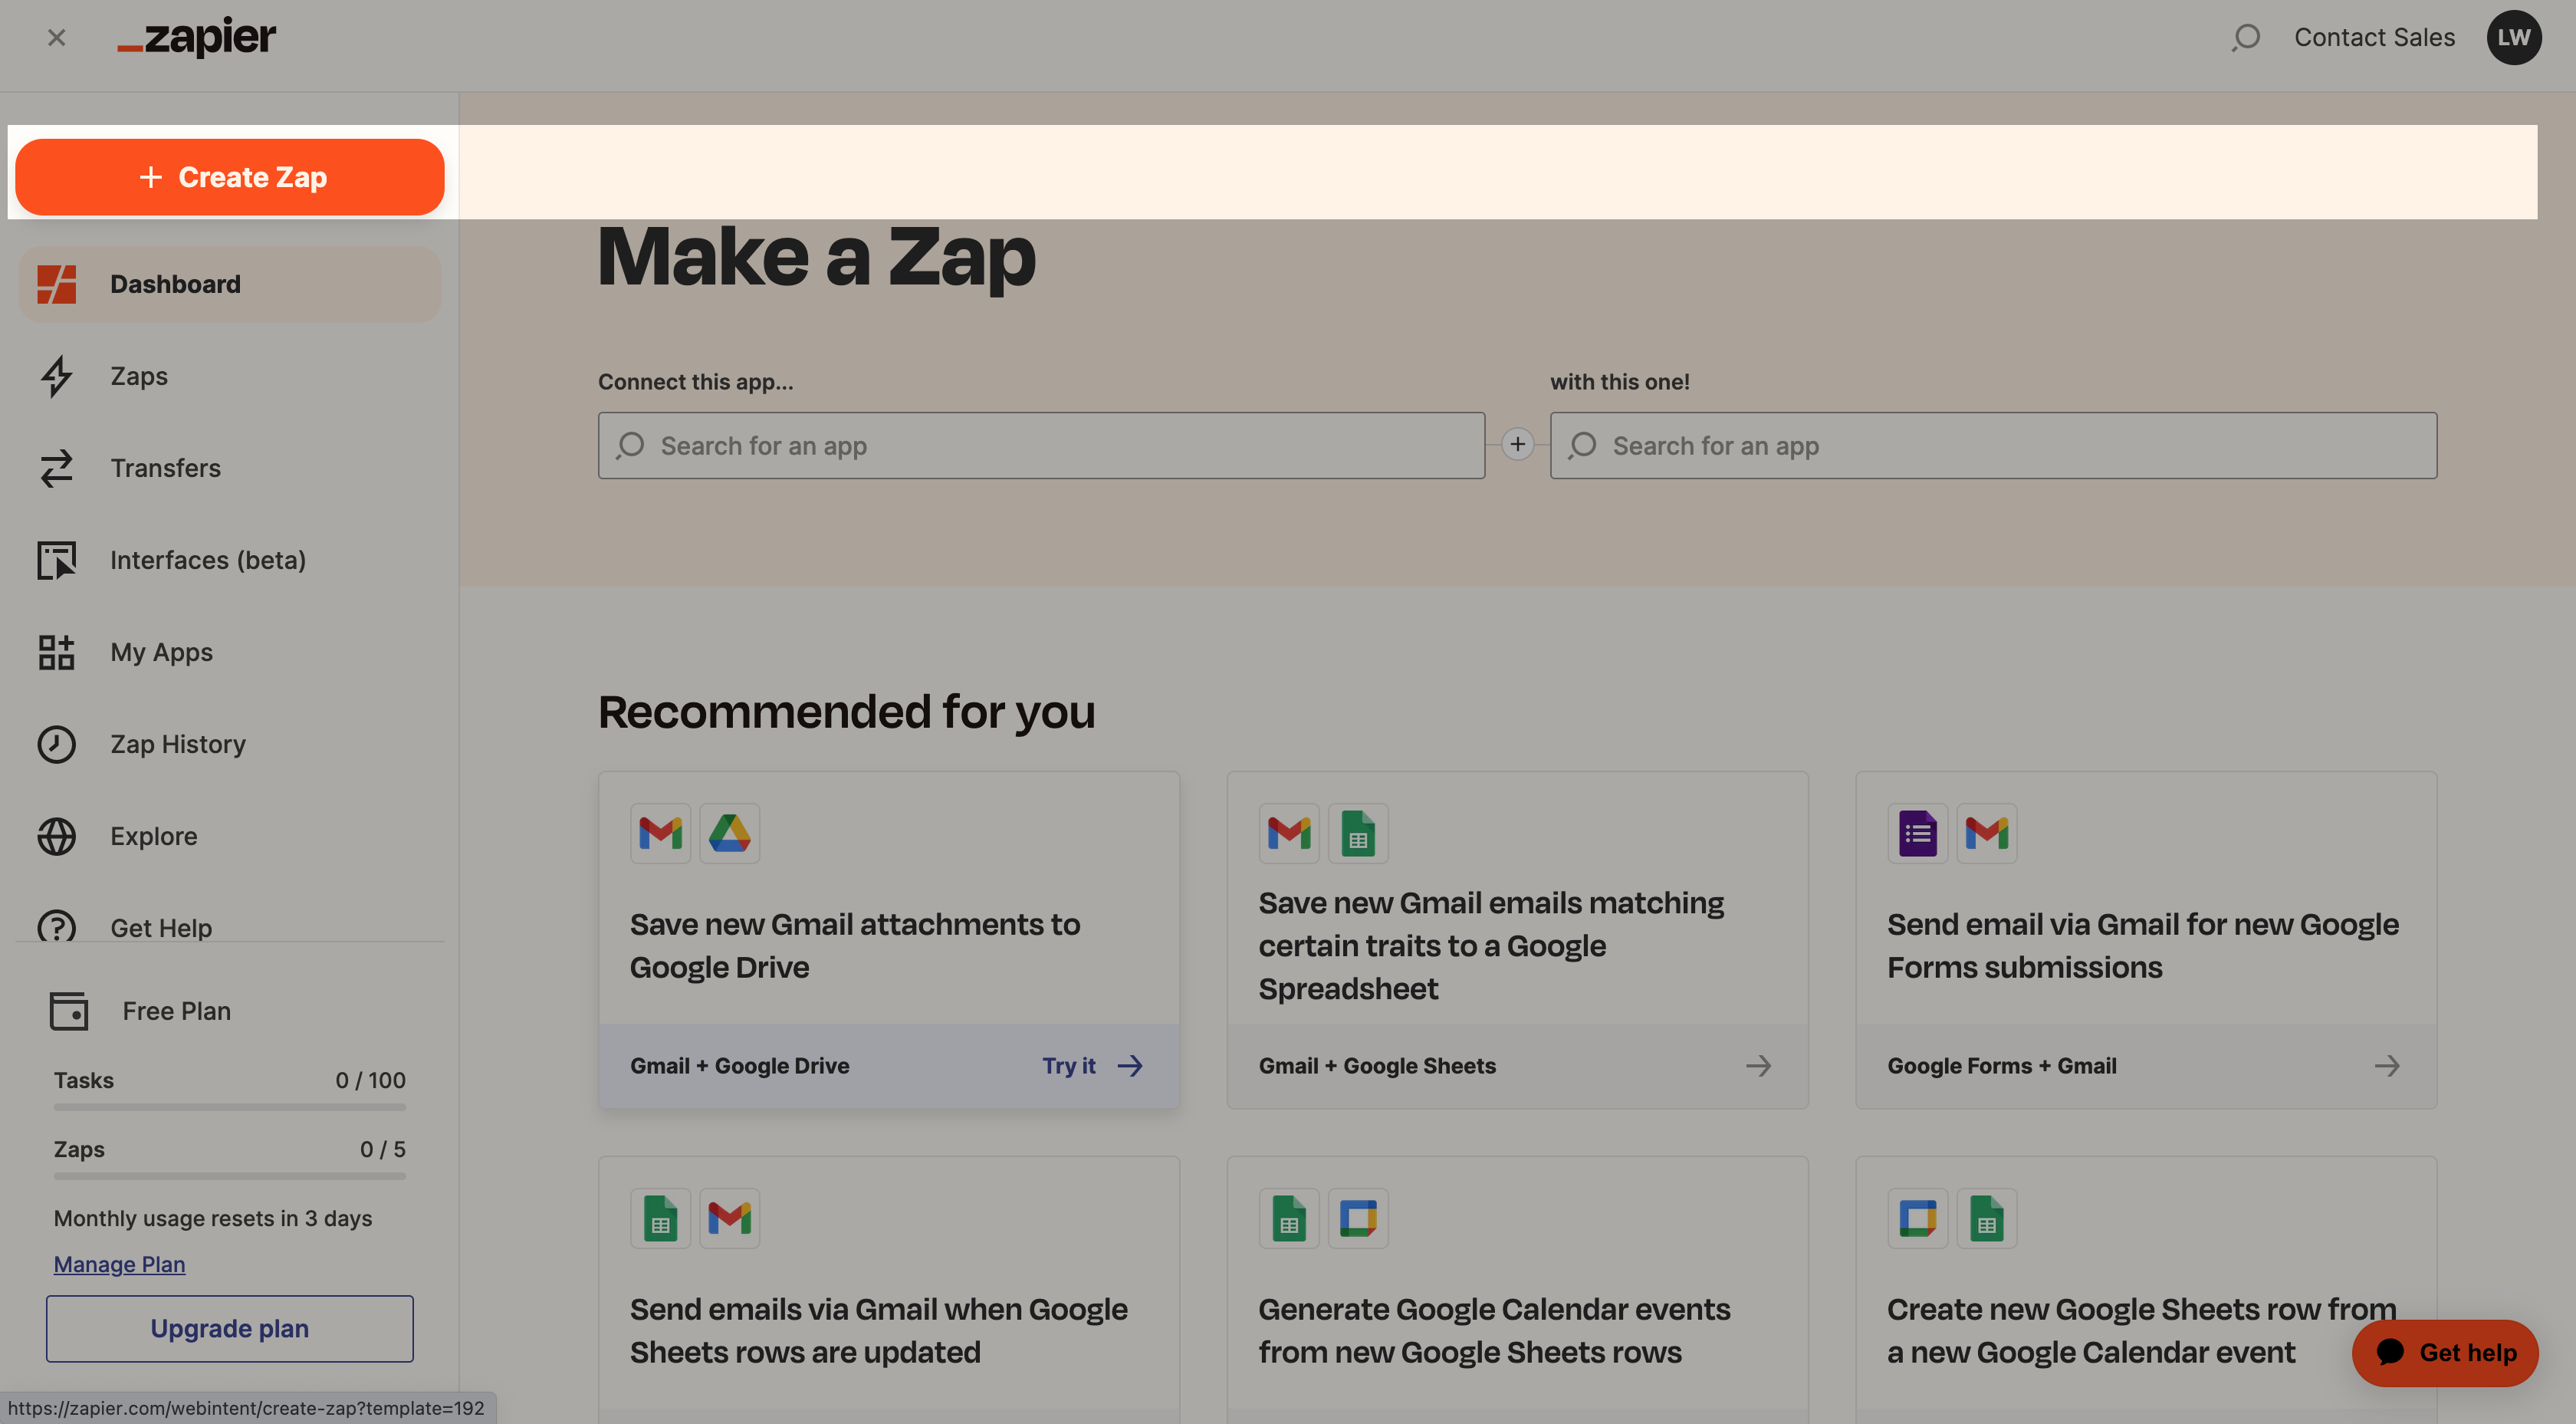This screenshot has height=1424, width=2576.
Task: Click the Free Plan wallet icon
Action: 69,1011
